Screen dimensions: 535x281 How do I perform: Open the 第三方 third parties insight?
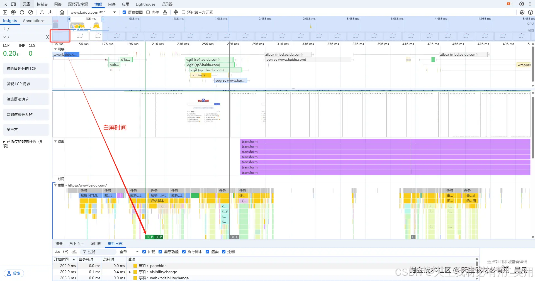pos(26,129)
